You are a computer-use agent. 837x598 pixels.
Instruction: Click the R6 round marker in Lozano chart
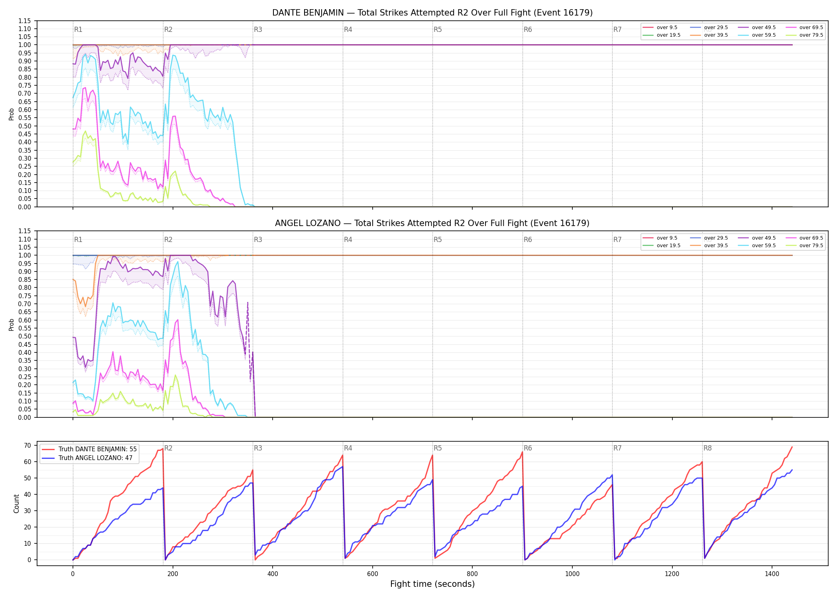(528, 240)
